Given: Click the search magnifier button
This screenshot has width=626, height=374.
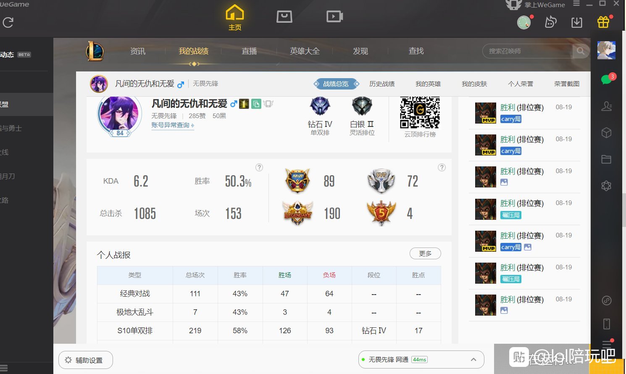Looking at the screenshot, I should pos(581,51).
